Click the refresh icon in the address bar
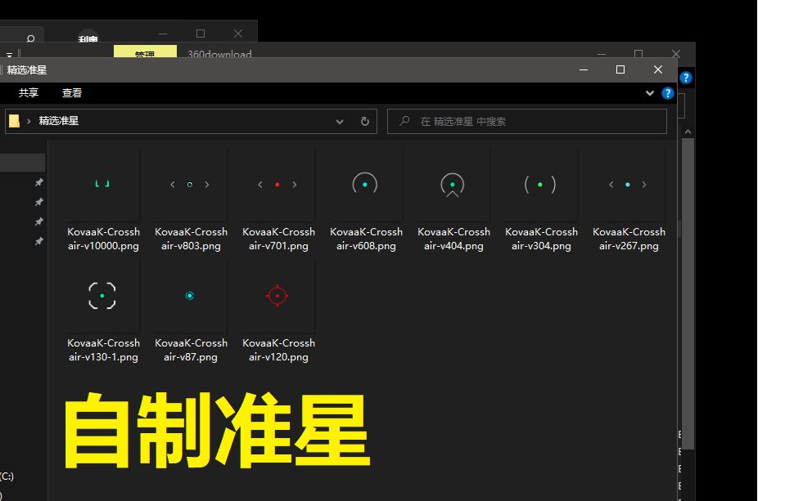The height and width of the screenshot is (501, 803). (x=365, y=121)
